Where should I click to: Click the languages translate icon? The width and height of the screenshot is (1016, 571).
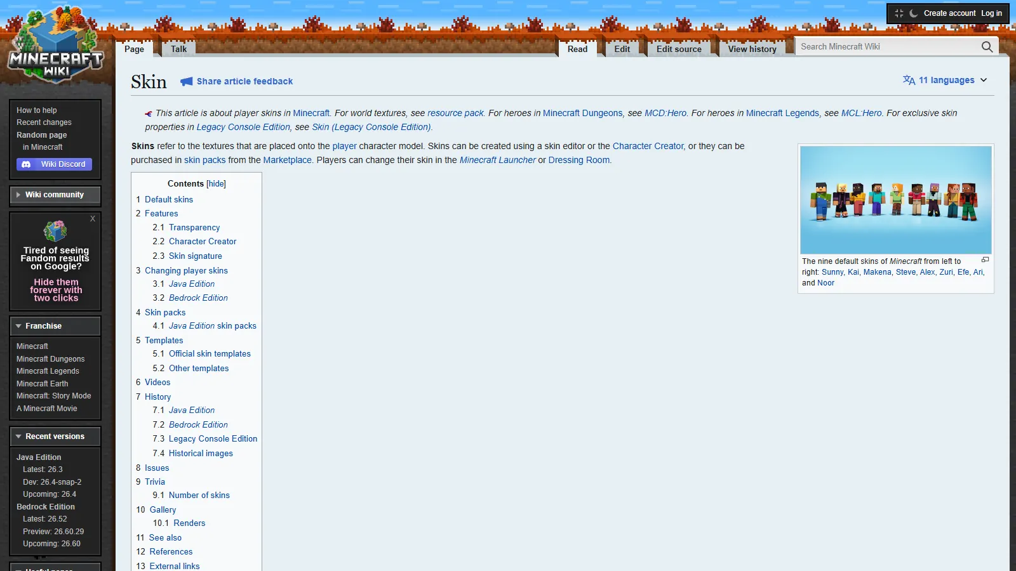[909, 80]
